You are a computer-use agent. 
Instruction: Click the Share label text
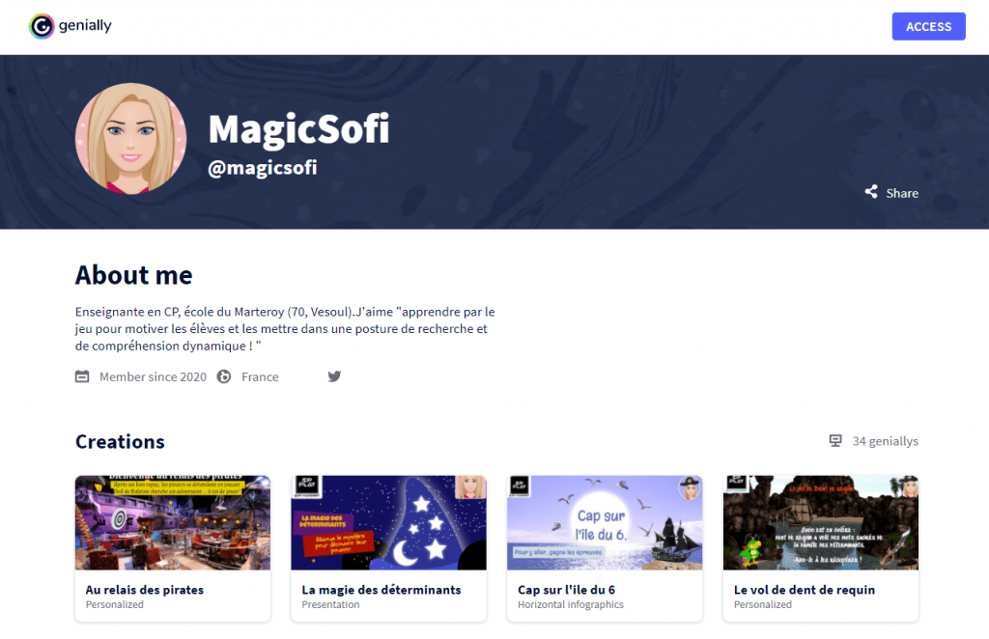click(902, 193)
